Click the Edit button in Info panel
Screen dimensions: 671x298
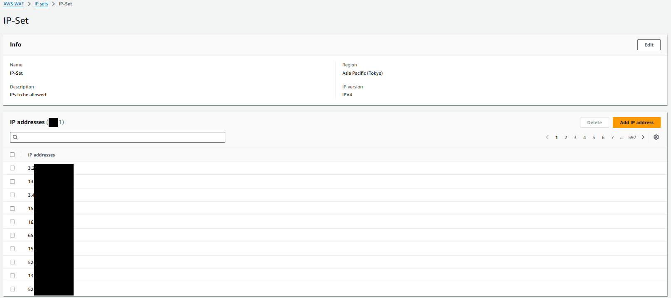pos(649,45)
